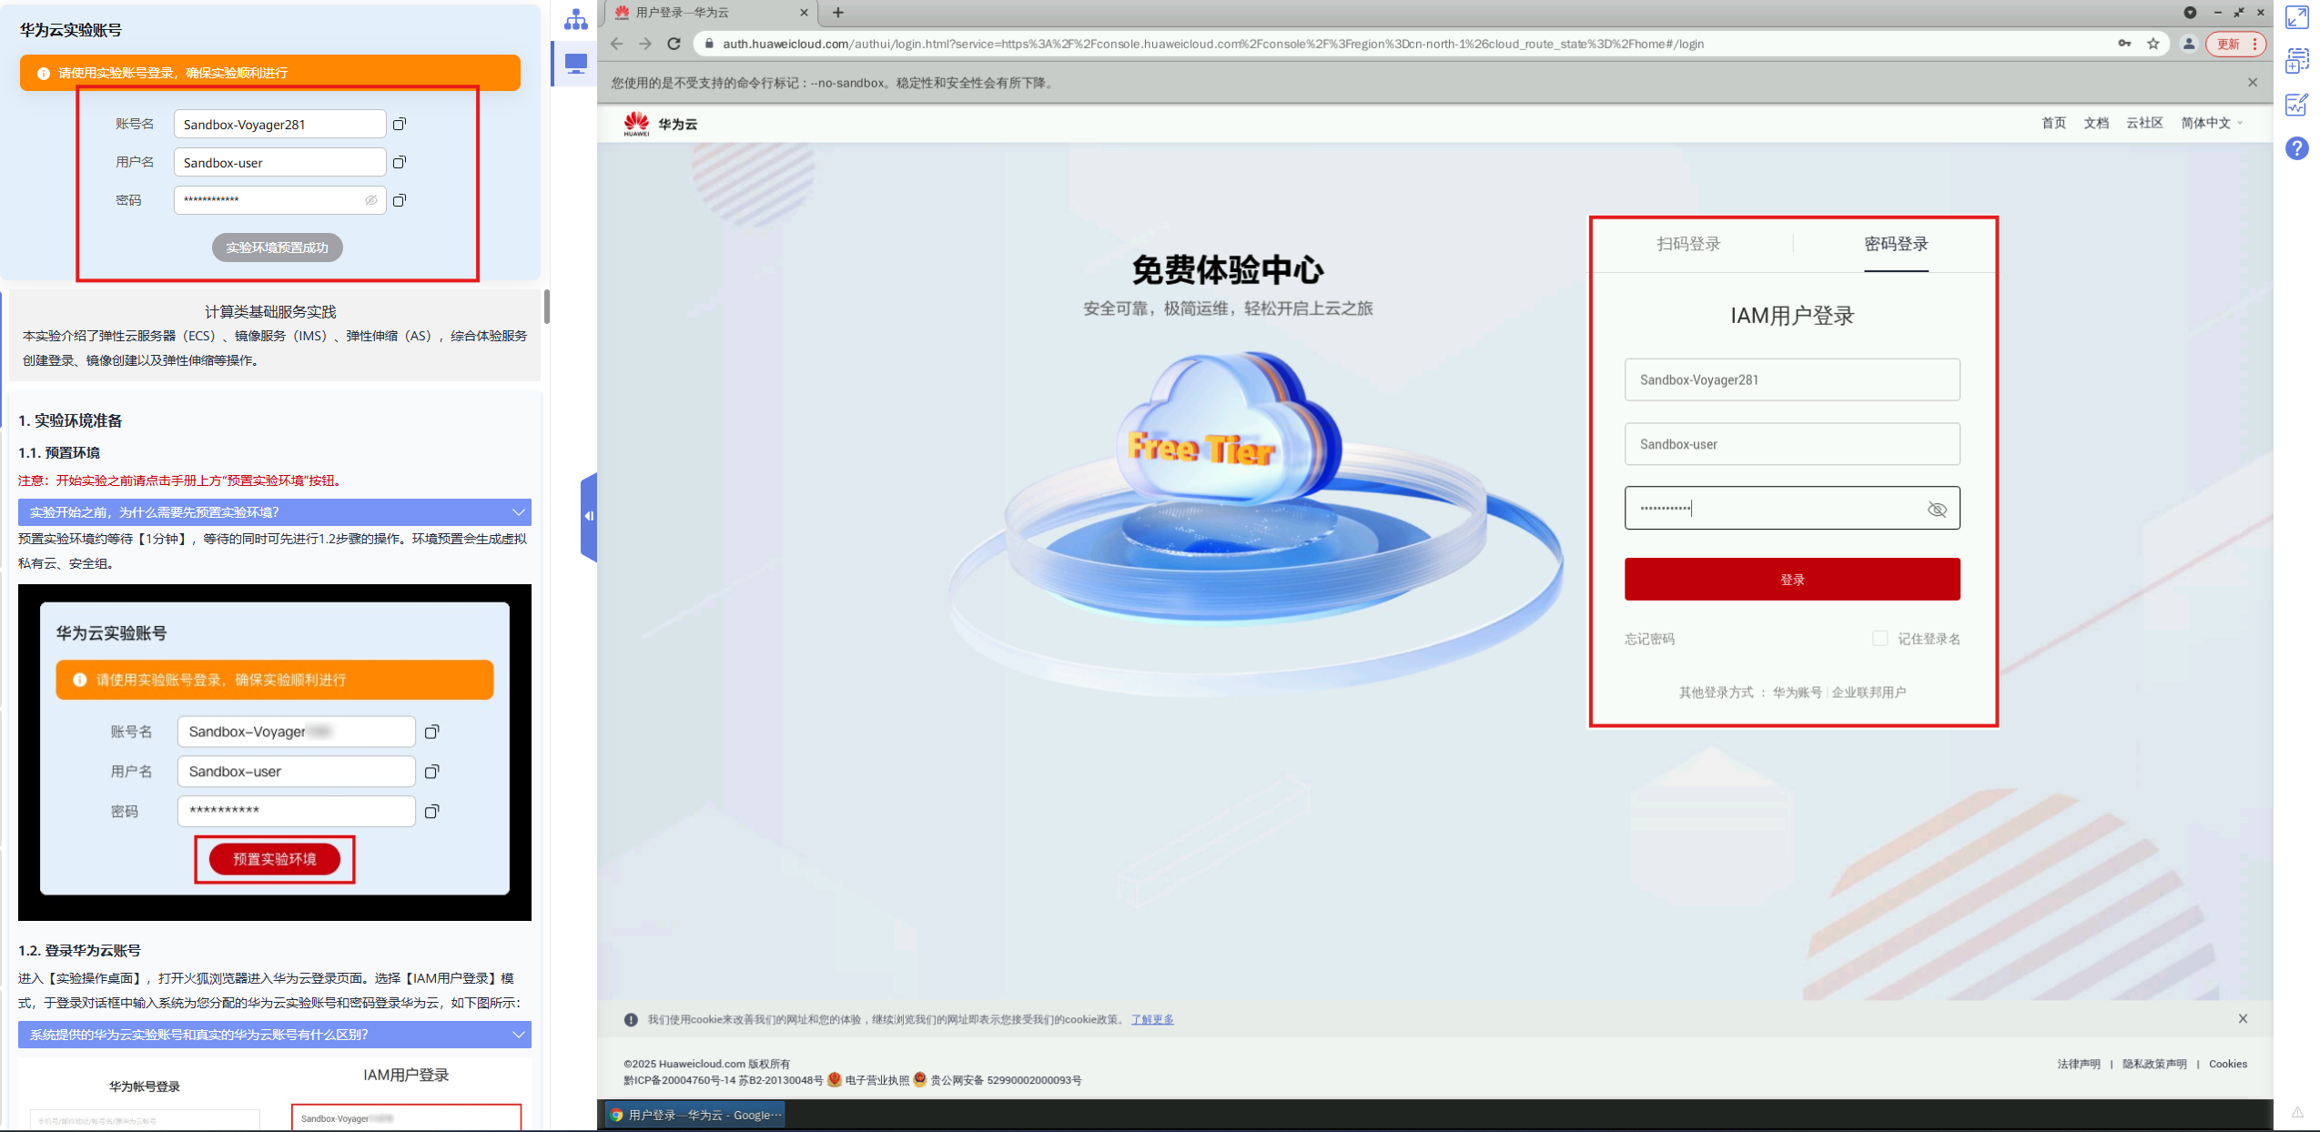Open the desktop monitor sidebar icon
The height and width of the screenshot is (1132, 2320).
click(576, 63)
